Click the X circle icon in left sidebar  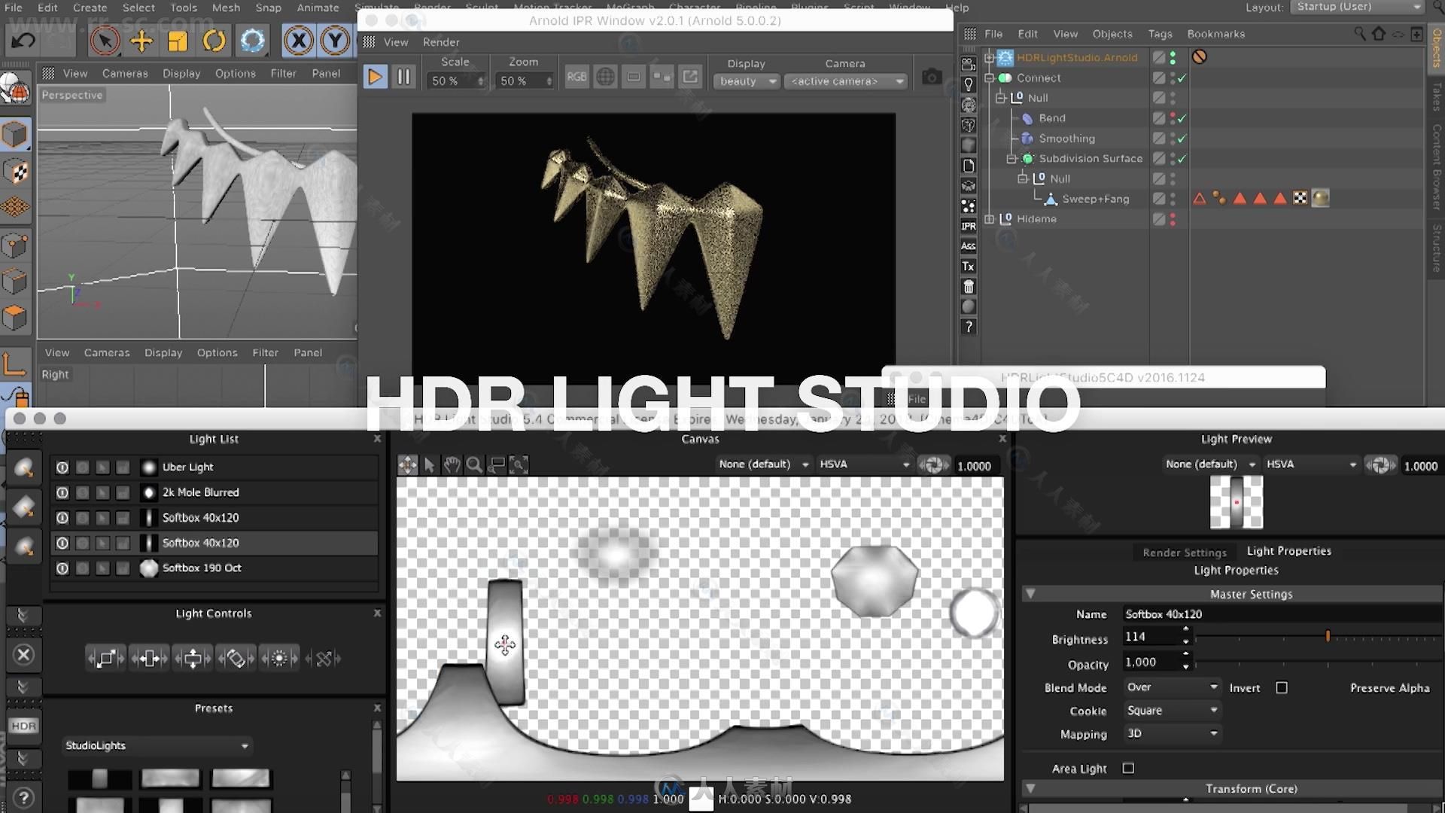(23, 655)
